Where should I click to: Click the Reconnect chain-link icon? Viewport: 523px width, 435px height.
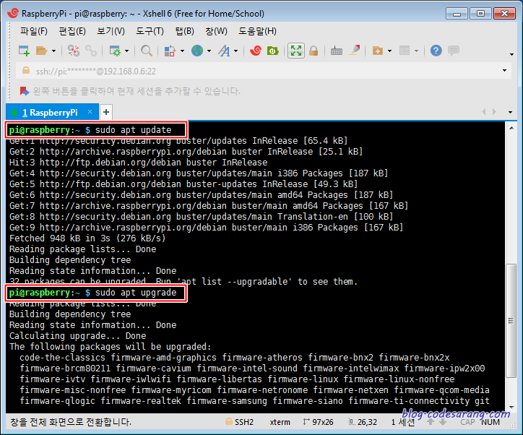tap(91, 51)
